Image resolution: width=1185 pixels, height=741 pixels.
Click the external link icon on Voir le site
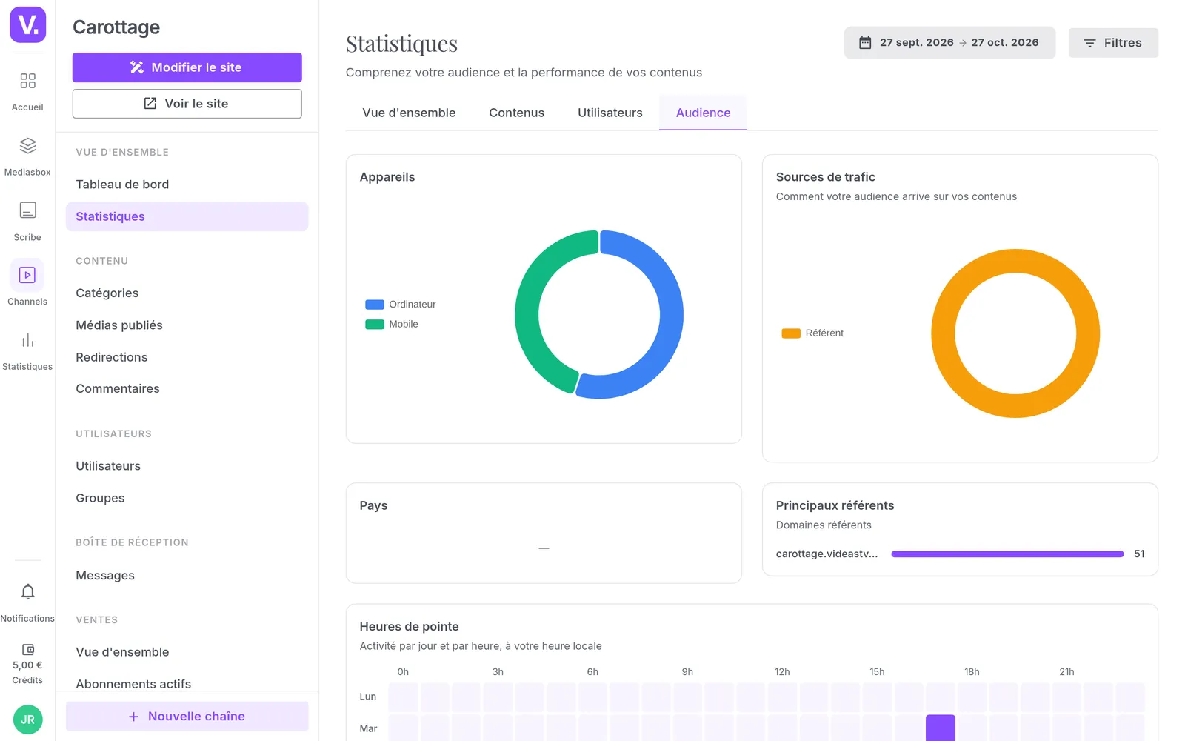click(x=150, y=104)
